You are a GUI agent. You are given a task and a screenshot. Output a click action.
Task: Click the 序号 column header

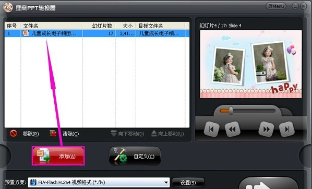click(13, 26)
